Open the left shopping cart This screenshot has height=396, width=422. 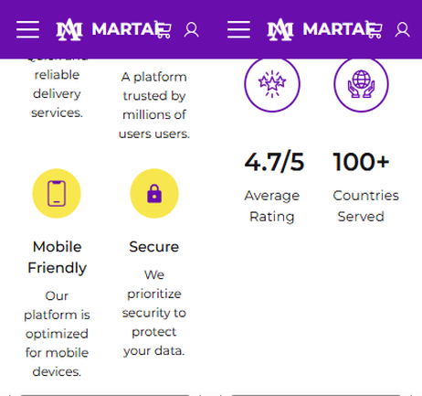[x=164, y=29]
